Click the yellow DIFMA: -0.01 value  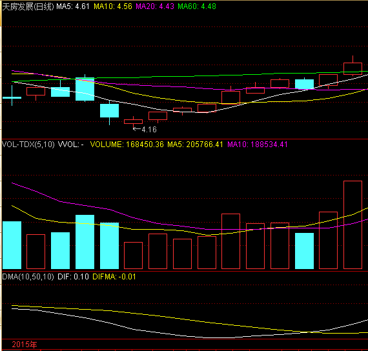(x=114, y=277)
